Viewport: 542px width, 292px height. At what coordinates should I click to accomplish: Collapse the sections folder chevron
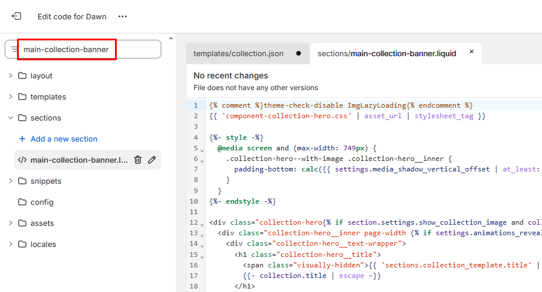coord(11,118)
